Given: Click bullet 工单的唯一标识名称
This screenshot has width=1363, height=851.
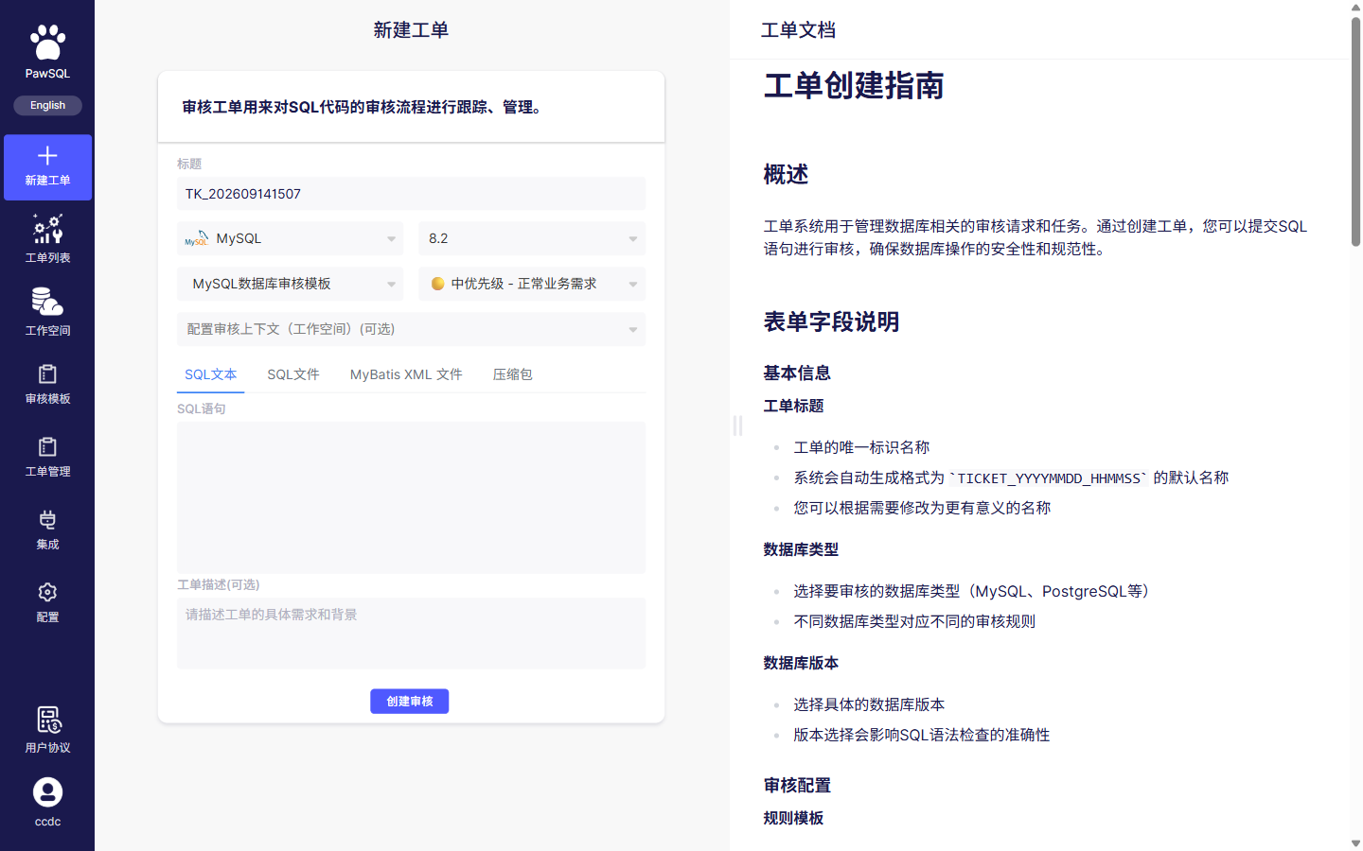Looking at the screenshot, I should tap(861, 447).
